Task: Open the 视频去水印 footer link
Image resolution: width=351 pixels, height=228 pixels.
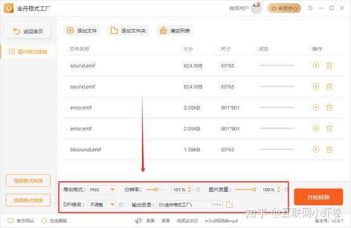Action: [188, 221]
